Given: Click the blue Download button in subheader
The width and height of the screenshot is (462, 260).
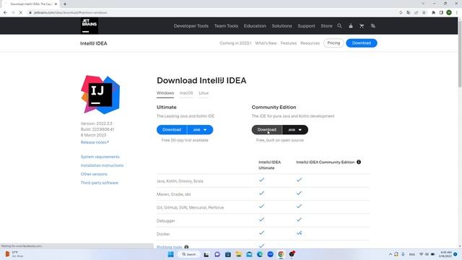Looking at the screenshot, I should (x=362, y=43).
